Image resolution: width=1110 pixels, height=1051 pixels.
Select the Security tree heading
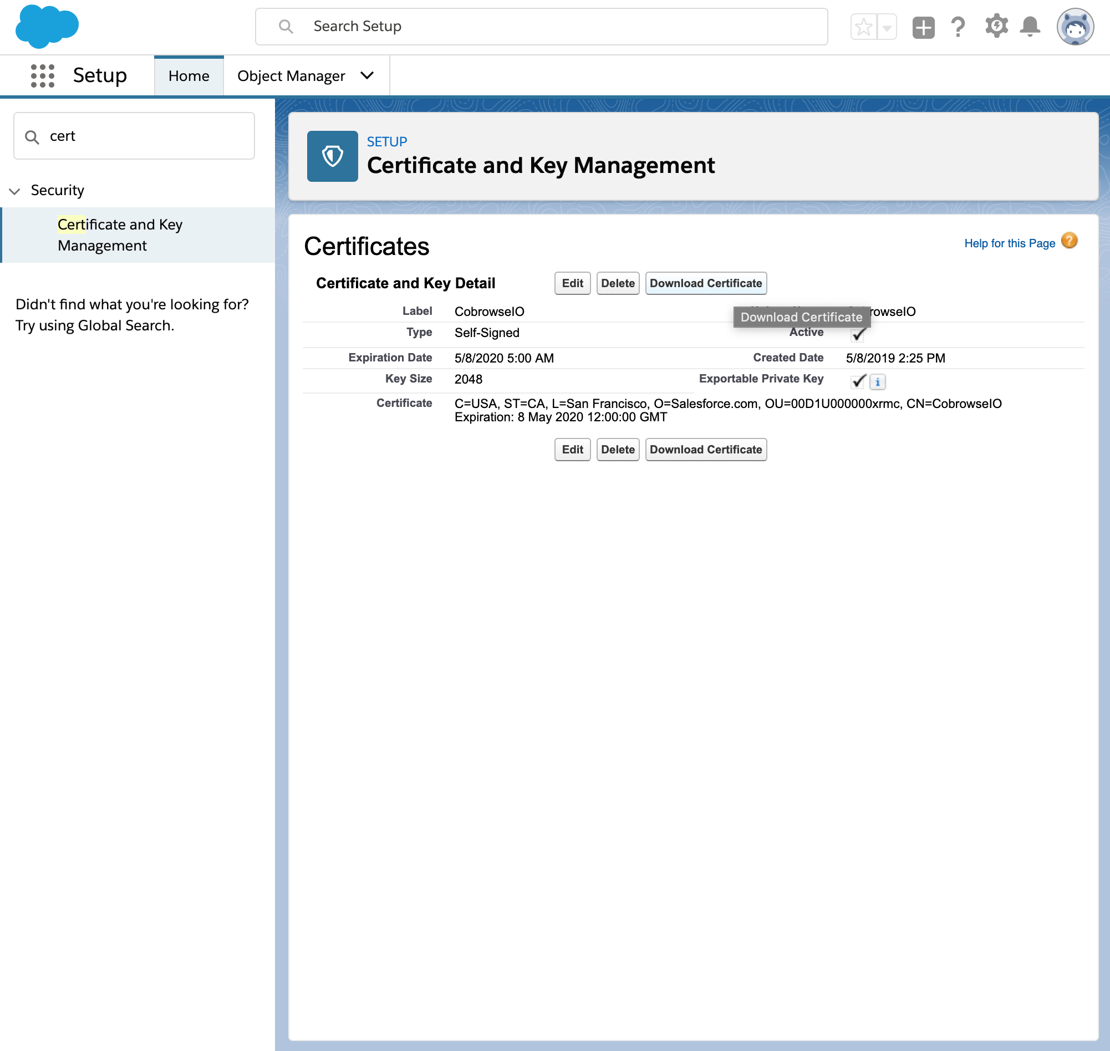[58, 191]
